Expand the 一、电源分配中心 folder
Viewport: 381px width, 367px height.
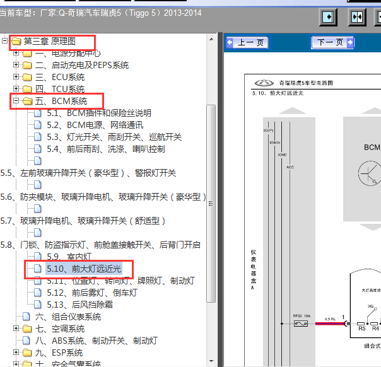tap(16, 52)
